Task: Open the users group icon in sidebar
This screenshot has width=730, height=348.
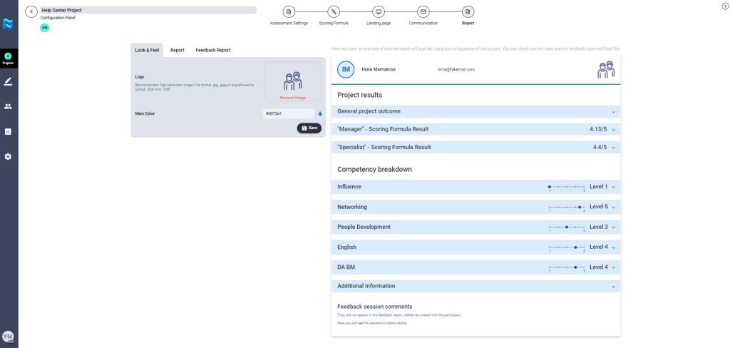Action: [x=9, y=106]
